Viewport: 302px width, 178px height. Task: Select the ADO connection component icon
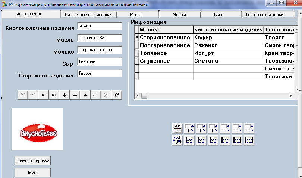[x=177, y=140]
